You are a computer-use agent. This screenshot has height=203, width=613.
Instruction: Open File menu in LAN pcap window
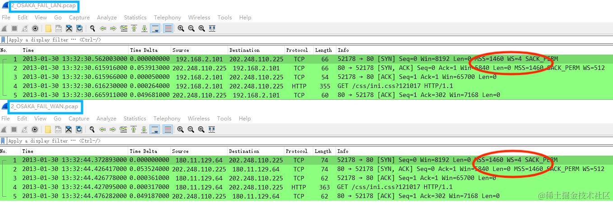(6, 18)
